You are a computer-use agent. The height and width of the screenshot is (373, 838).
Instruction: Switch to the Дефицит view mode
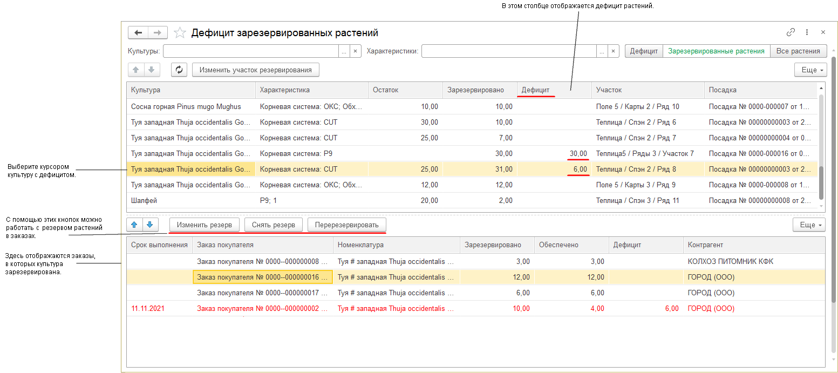click(x=644, y=51)
